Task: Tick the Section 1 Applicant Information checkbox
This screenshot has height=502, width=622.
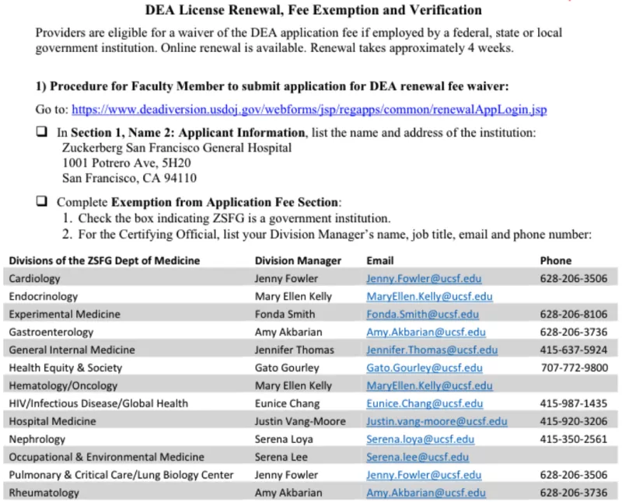Action: [x=42, y=131]
